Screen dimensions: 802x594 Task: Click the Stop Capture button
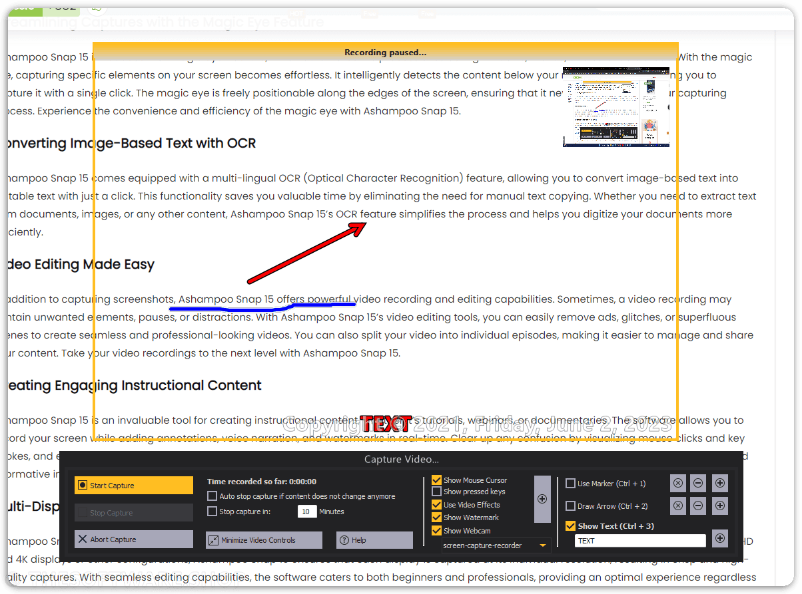coord(134,512)
